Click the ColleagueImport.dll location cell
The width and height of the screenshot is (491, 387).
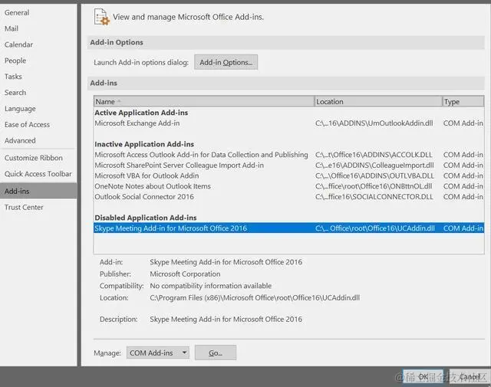click(374, 166)
